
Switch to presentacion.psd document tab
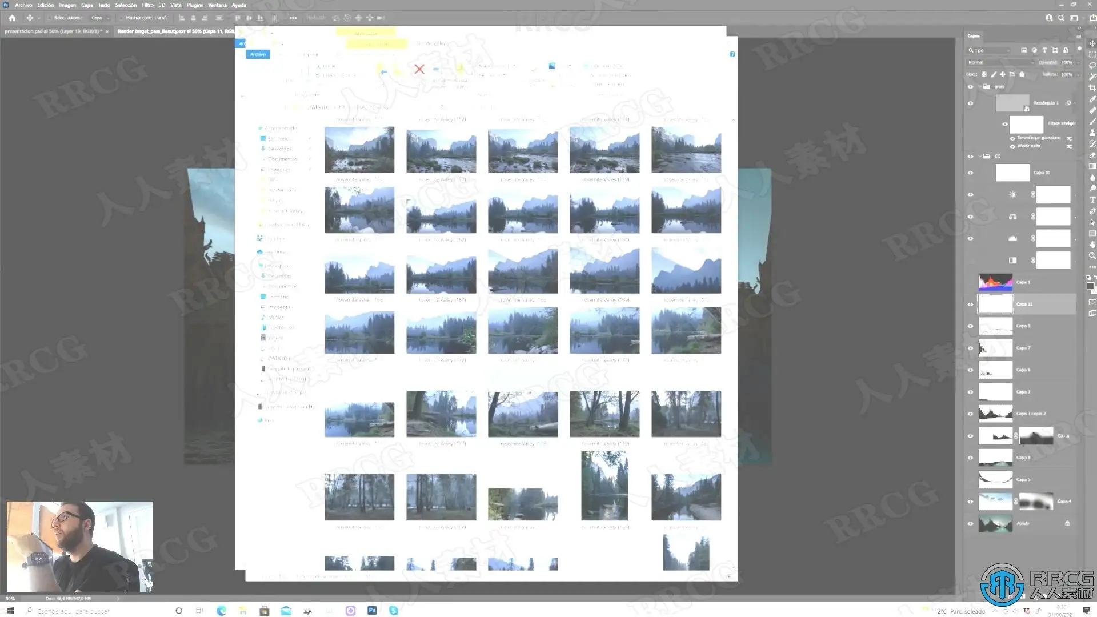[54, 31]
